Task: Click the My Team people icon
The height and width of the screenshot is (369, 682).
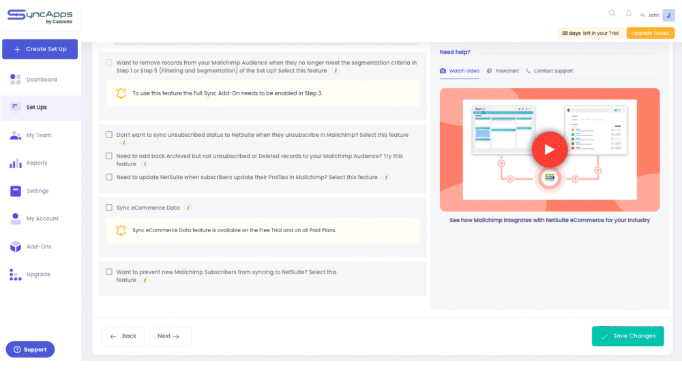Action: [x=16, y=135]
